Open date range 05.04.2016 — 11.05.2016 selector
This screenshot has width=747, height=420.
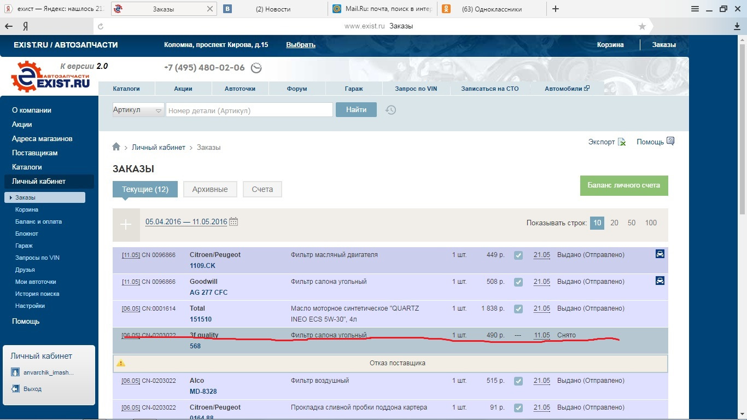[x=186, y=221]
